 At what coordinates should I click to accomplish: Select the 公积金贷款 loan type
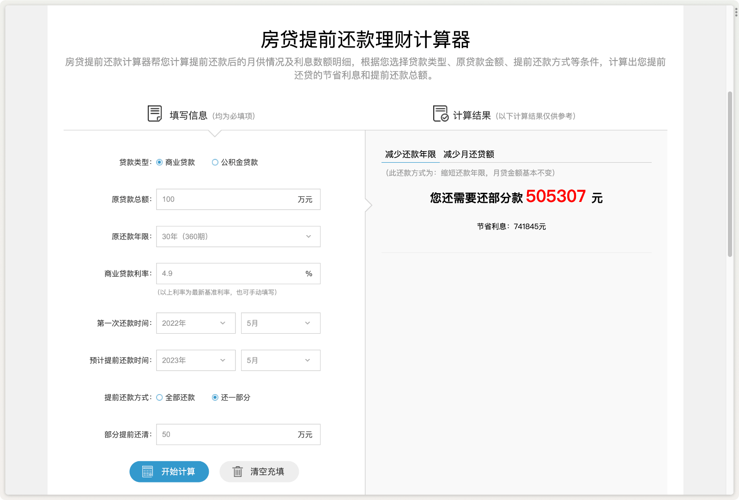click(214, 162)
